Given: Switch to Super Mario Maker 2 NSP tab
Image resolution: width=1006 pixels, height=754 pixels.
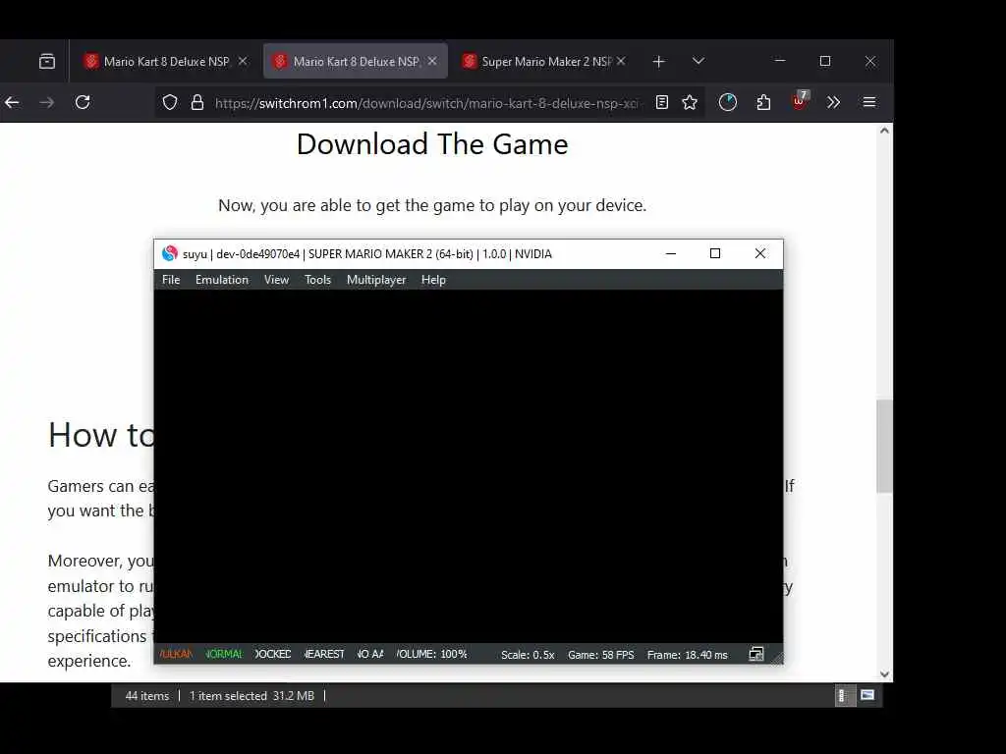Looking at the screenshot, I should (x=543, y=62).
